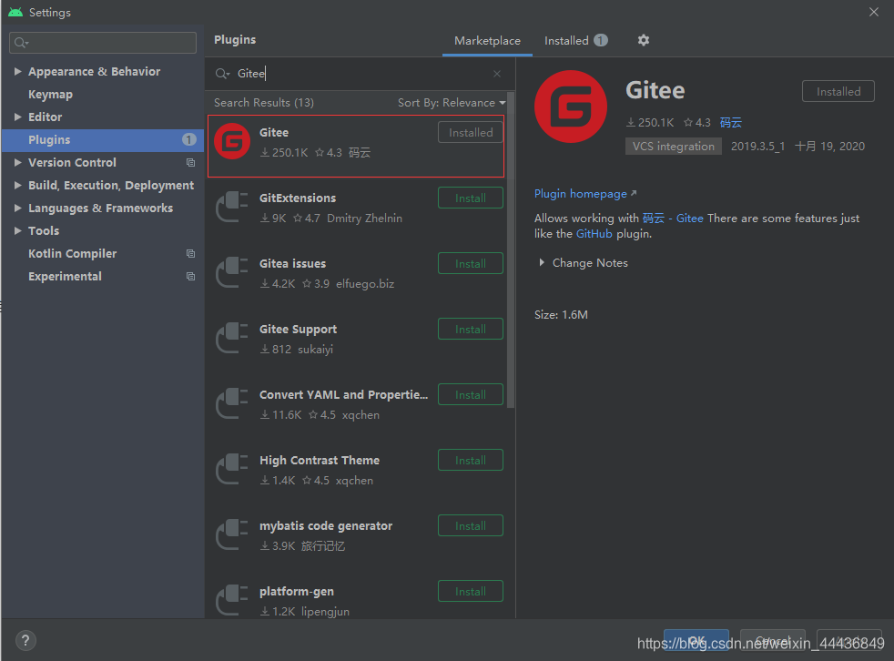The width and height of the screenshot is (894, 661).
Task: Install the High Contrast Theme plugin
Action: (471, 461)
